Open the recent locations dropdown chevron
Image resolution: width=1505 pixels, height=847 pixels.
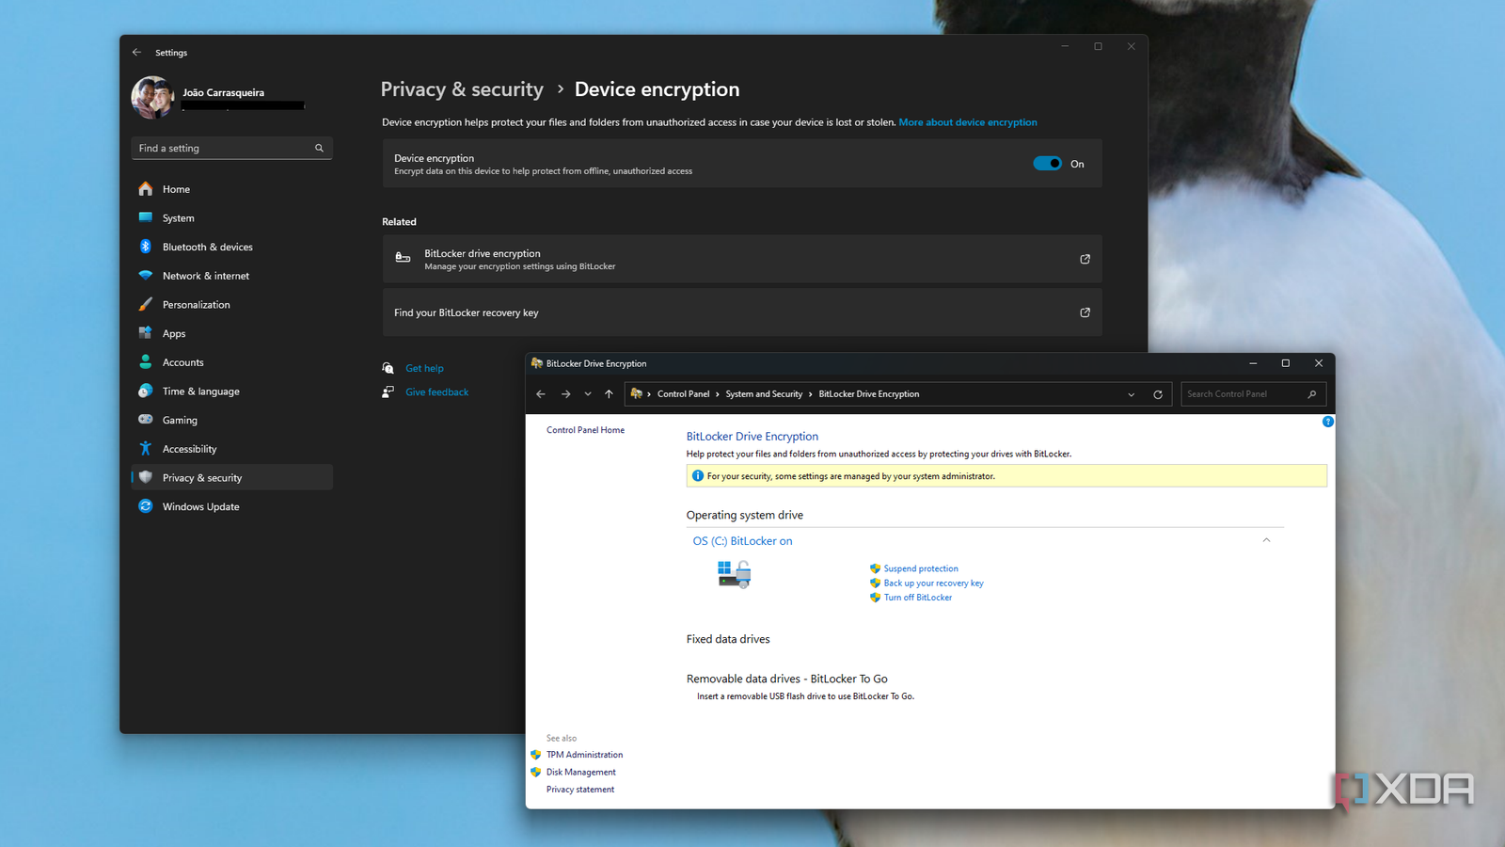(588, 394)
